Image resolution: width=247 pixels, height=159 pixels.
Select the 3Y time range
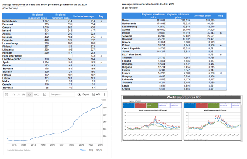click(x=19, y=94)
